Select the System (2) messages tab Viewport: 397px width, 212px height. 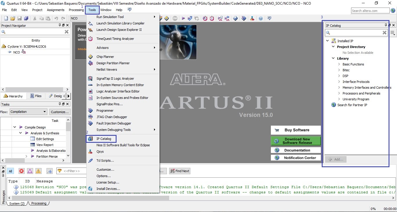(x=17, y=204)
